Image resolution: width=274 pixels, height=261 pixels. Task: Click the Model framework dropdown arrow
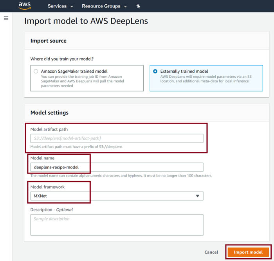point(197,196)
